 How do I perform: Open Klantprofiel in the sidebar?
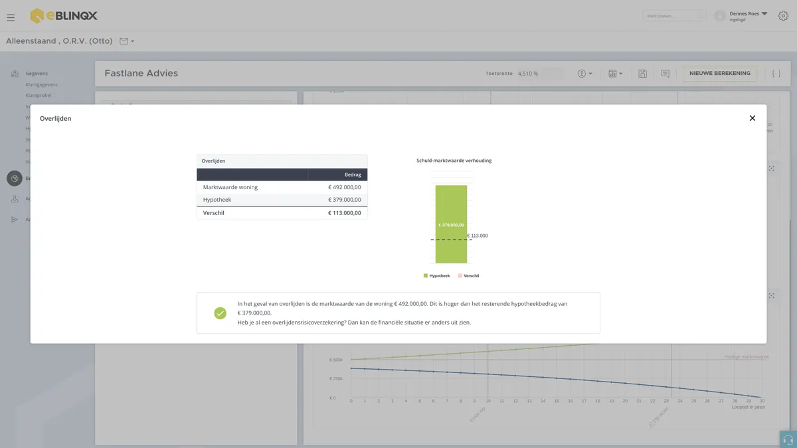point(39,96)
